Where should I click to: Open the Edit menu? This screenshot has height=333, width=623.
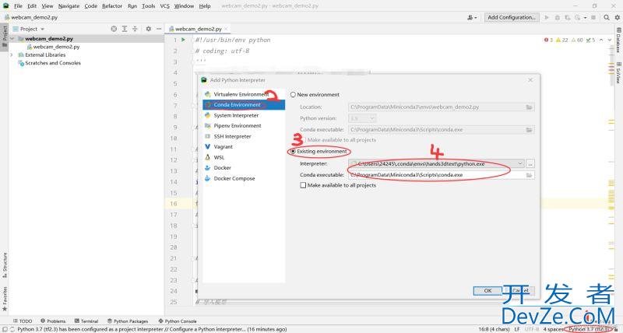point(32,6)
